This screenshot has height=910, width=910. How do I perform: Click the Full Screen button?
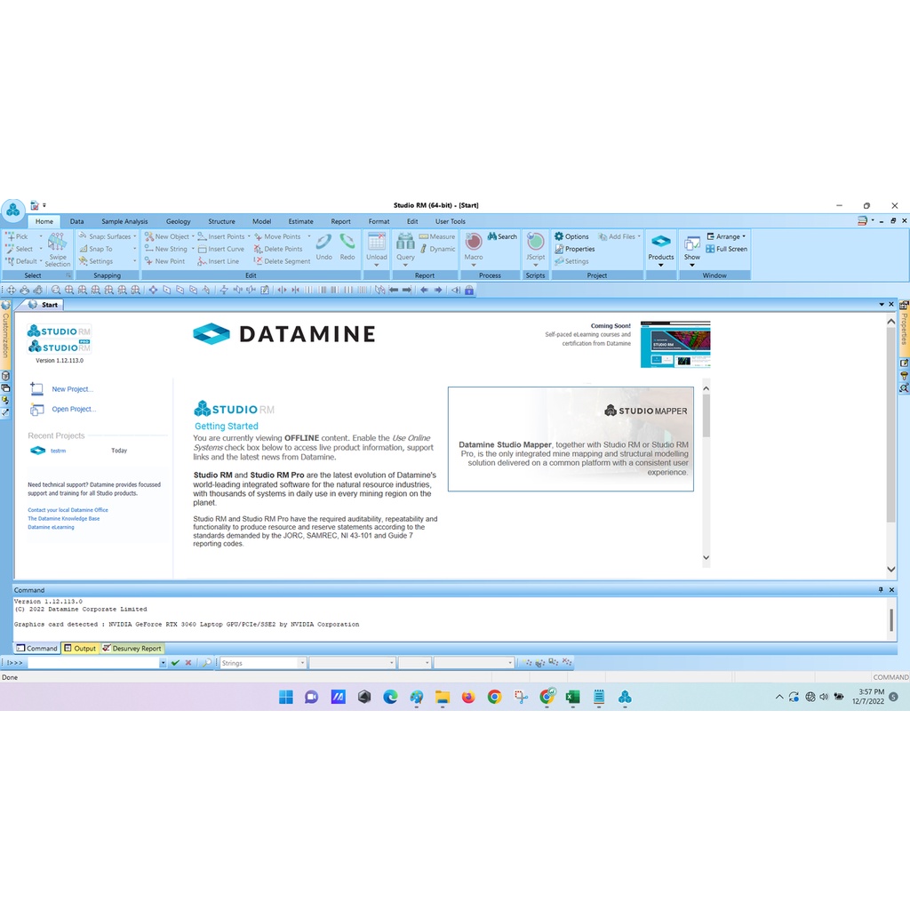tap(727, 249)
